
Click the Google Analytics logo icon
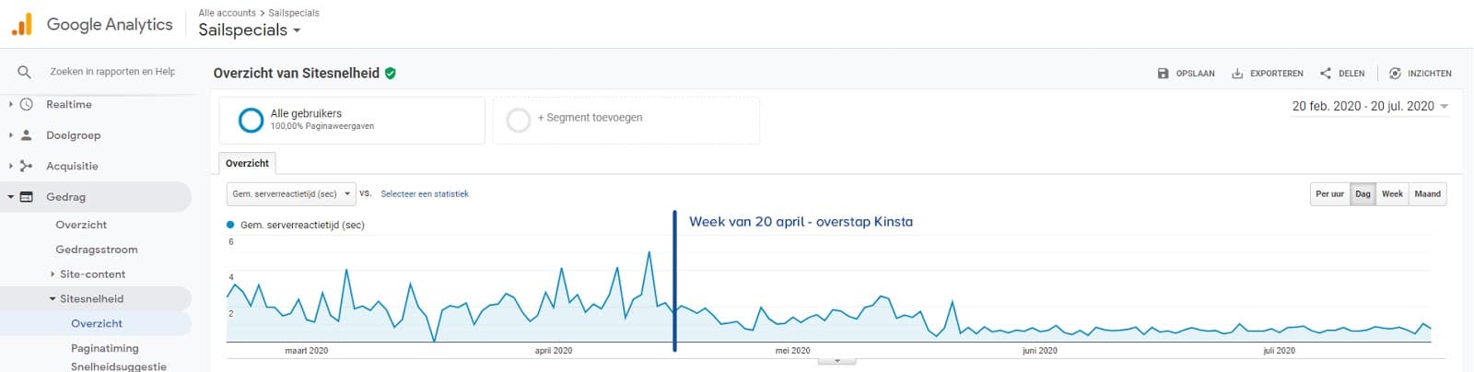coord(22,25)
